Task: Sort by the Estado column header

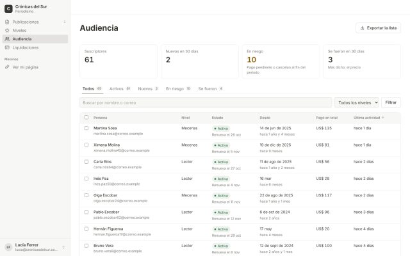Action: [217, 118]
